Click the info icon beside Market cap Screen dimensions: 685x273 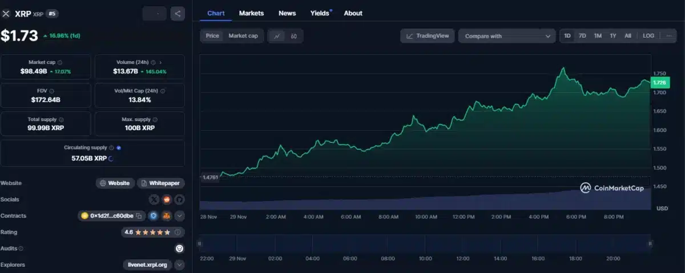pos(60,62)
